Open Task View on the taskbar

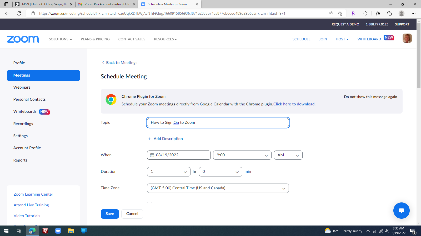[19, 231]
